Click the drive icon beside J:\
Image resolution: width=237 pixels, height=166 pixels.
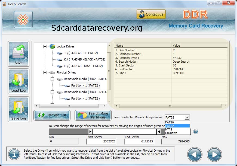tap(60, 53)
